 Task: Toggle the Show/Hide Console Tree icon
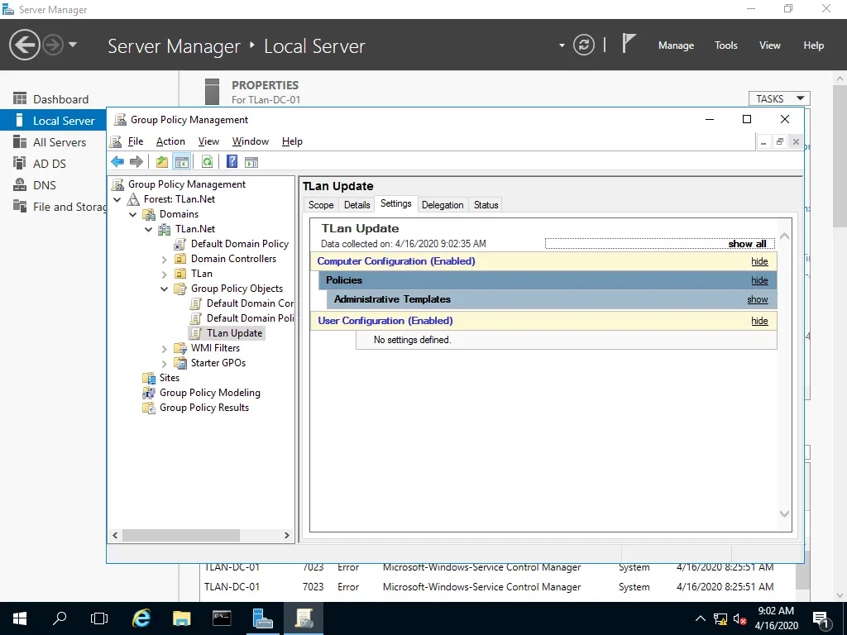[x=182, y=161]
